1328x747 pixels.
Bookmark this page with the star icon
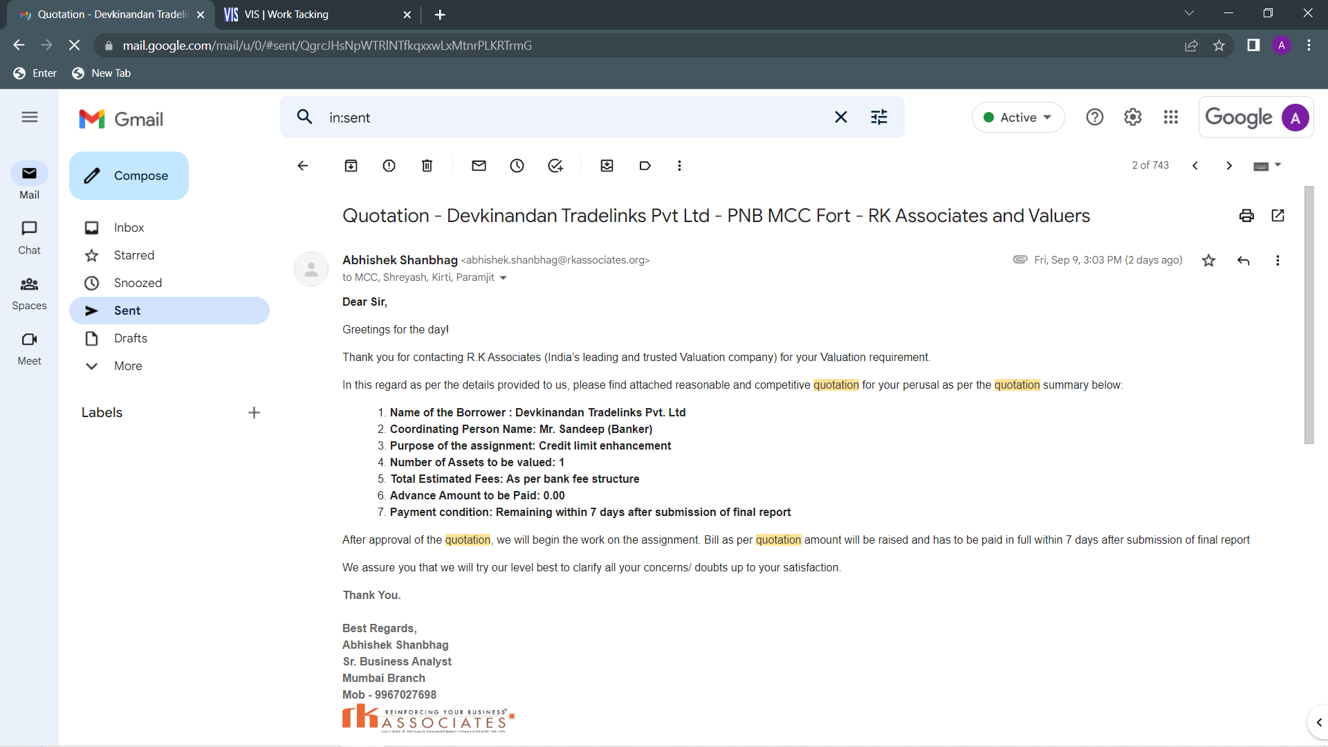click(1219, 46)
